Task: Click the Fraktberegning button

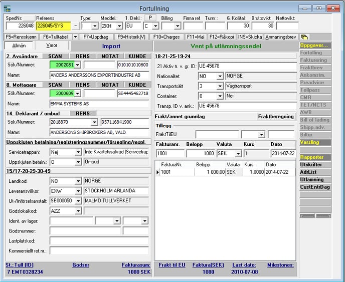Action: [276, 117]
